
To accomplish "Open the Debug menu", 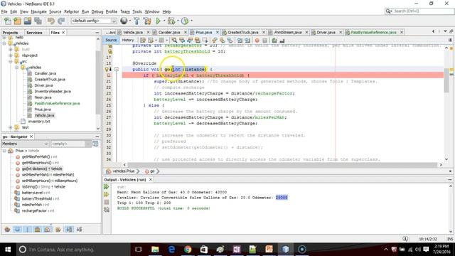I will click(x=97, y=11).
